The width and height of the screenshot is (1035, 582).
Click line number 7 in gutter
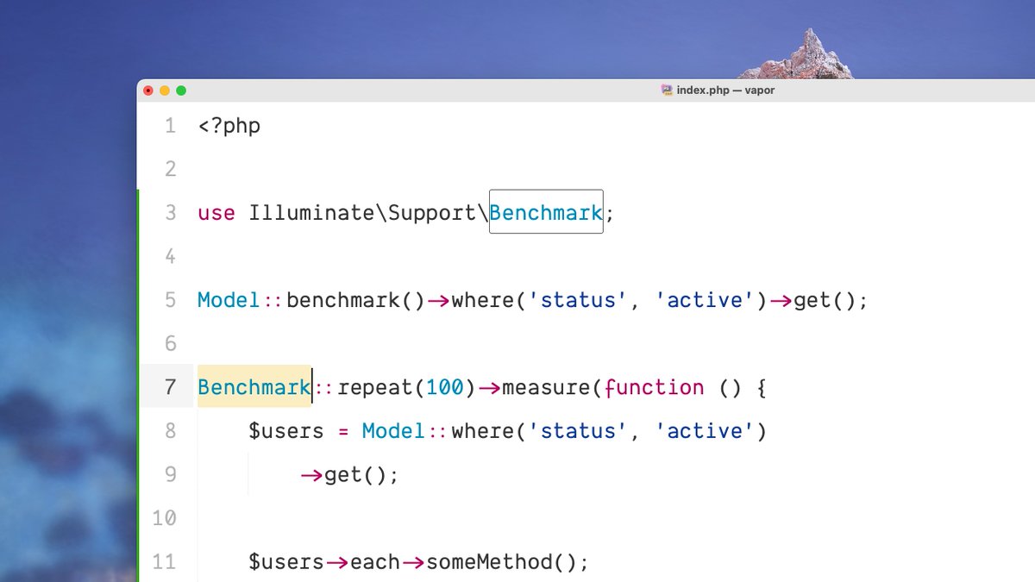point(170,387)
